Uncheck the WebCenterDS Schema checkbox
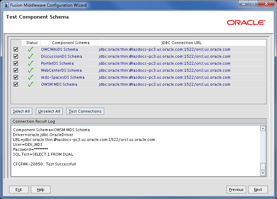This screenshot has width=277, height=199. point(16,70)
